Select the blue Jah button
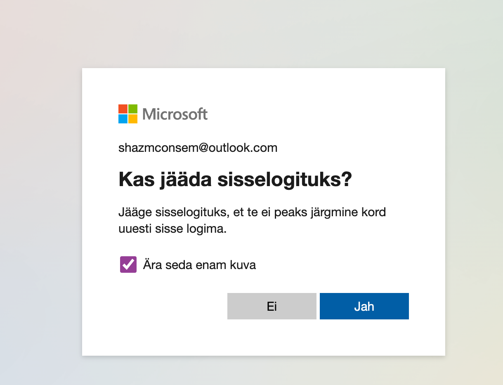This screenshot has width=503, height=385. pos(364,306)
